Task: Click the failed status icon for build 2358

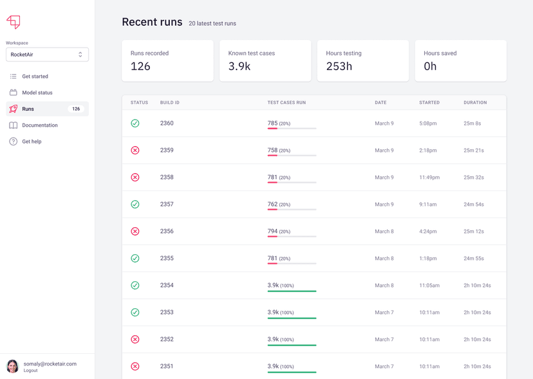Action: [x=135, y=177]
